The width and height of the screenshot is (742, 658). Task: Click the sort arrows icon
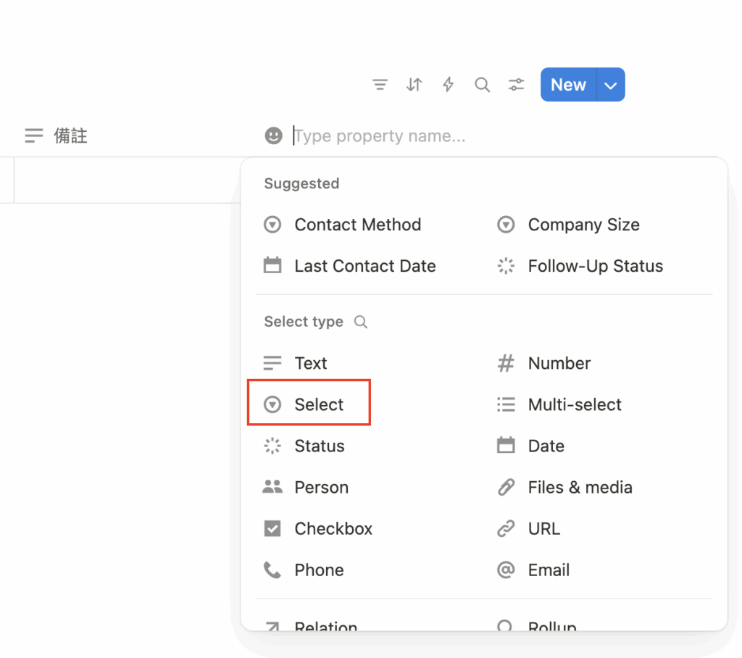(x=414, y=85)
